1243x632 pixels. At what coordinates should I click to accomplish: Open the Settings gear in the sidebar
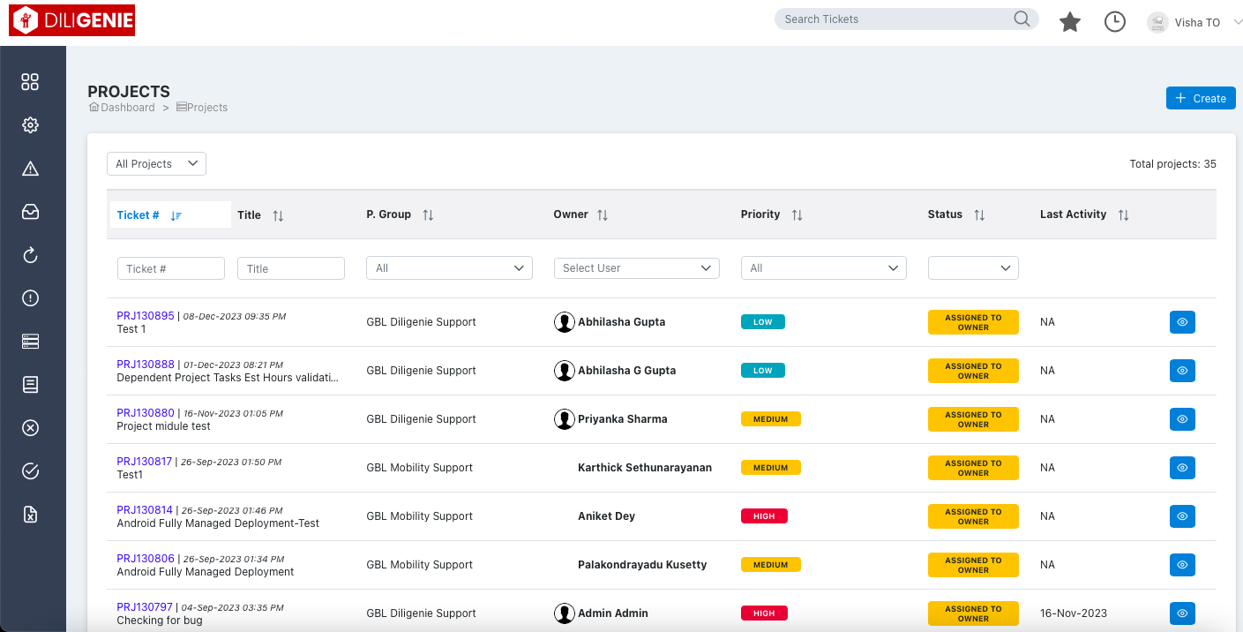[x=30, y=124]
